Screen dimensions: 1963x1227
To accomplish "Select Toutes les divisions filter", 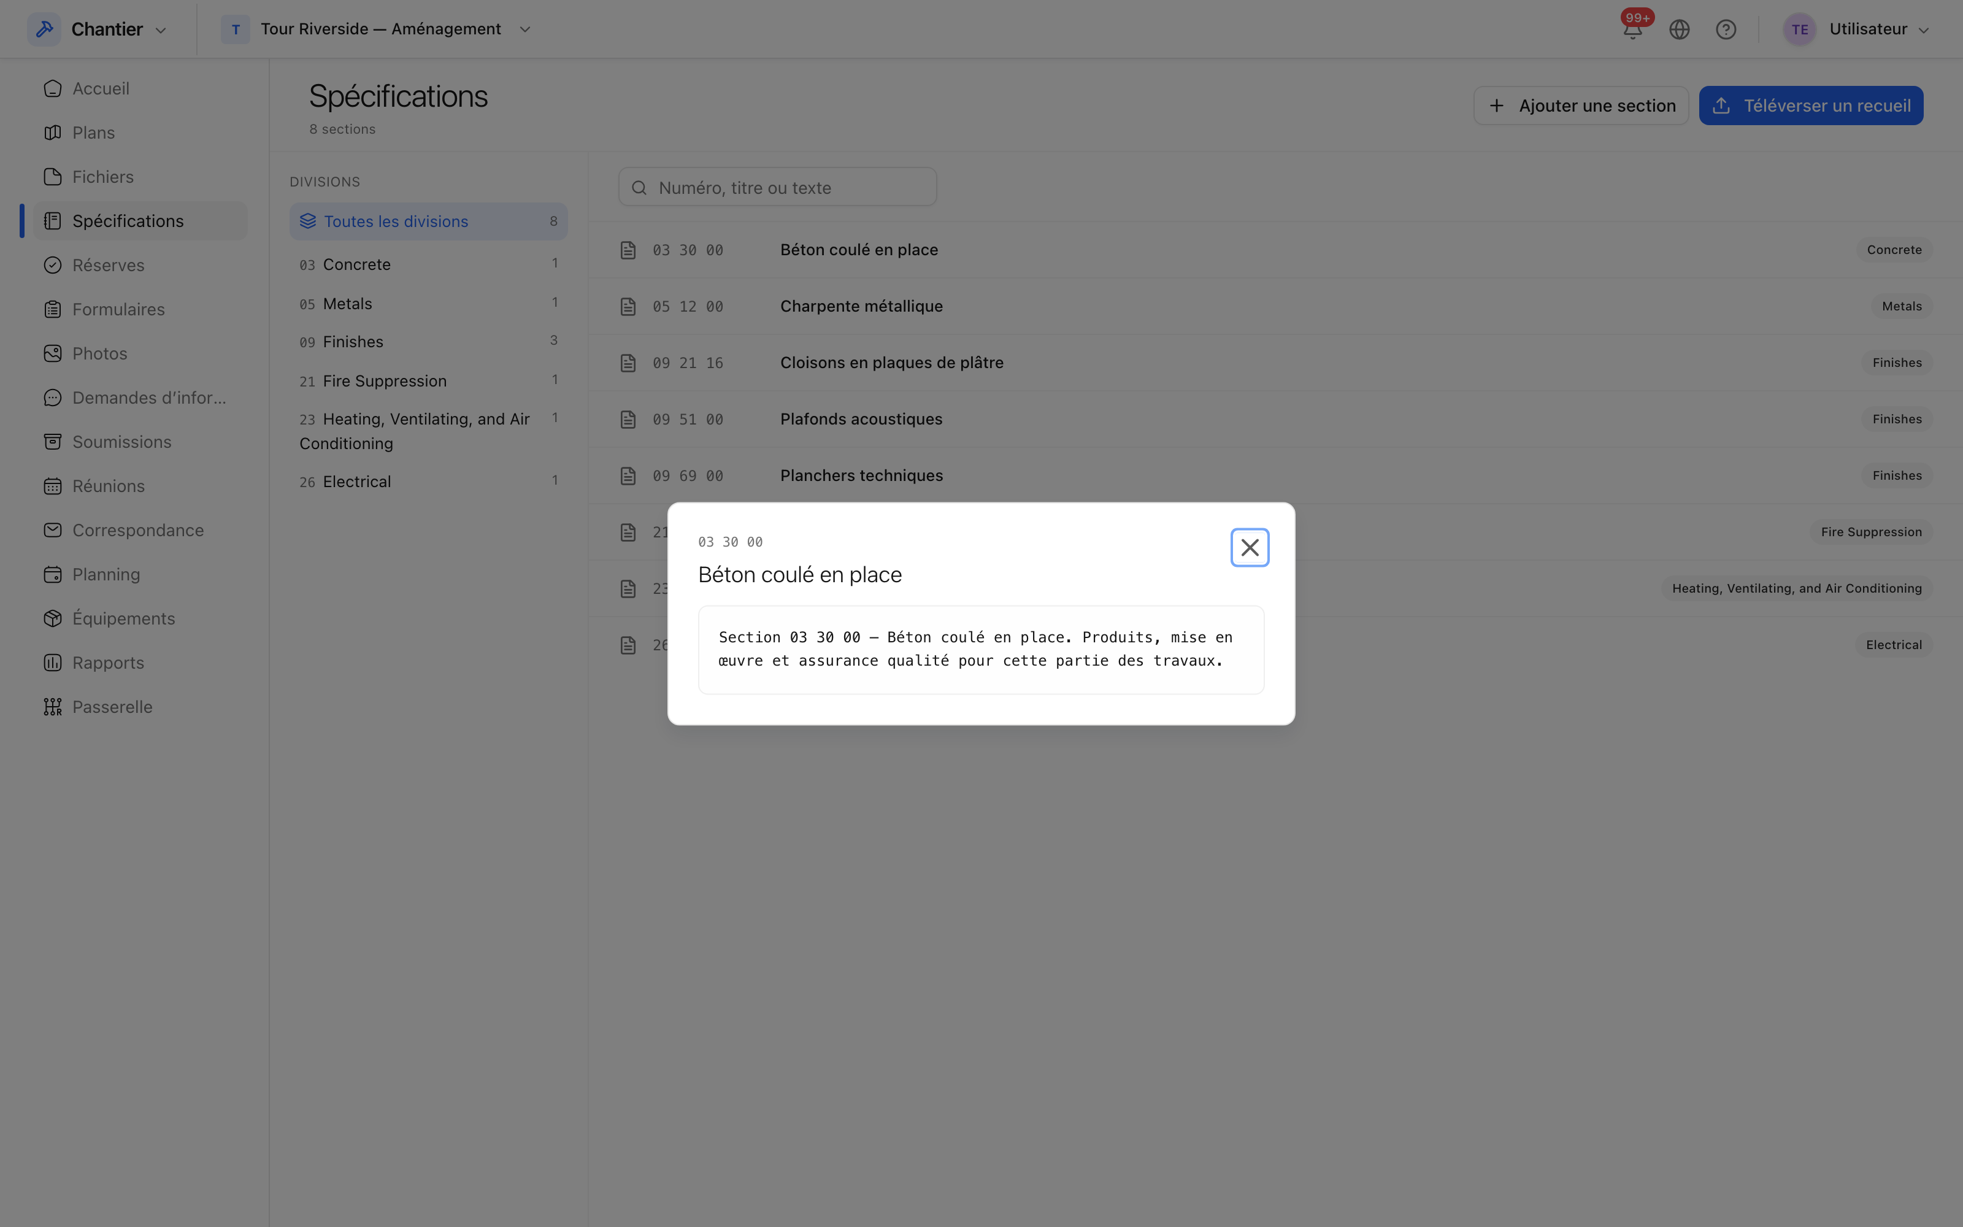I will (428, 221).
